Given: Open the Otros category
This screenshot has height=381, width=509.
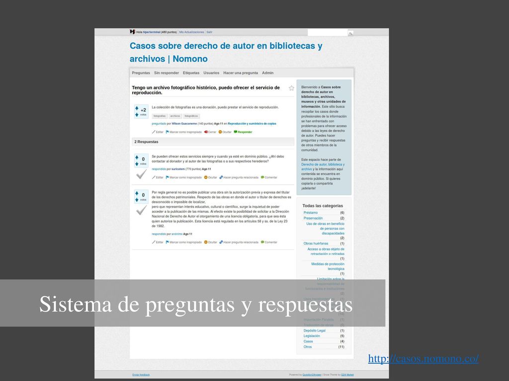Looking at the screenshot, I should click(307, 347).
